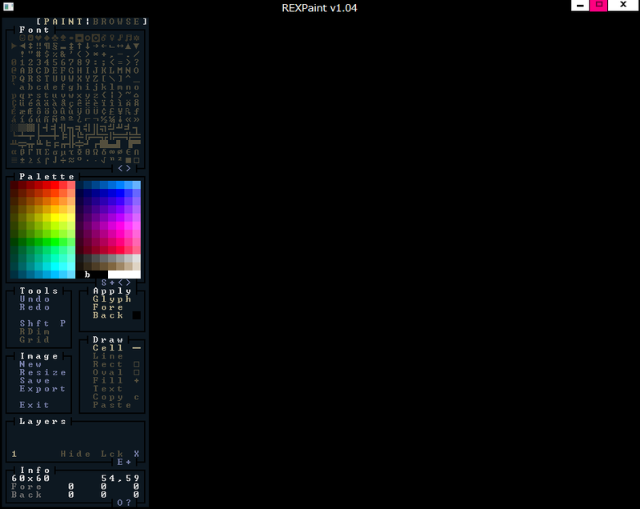Toggle Back color apply mode
640x509 pixels.
[x=108, y=315]
